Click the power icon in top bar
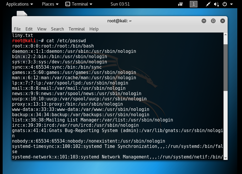This screenshot has width=242, height=174. pos(225,4)
